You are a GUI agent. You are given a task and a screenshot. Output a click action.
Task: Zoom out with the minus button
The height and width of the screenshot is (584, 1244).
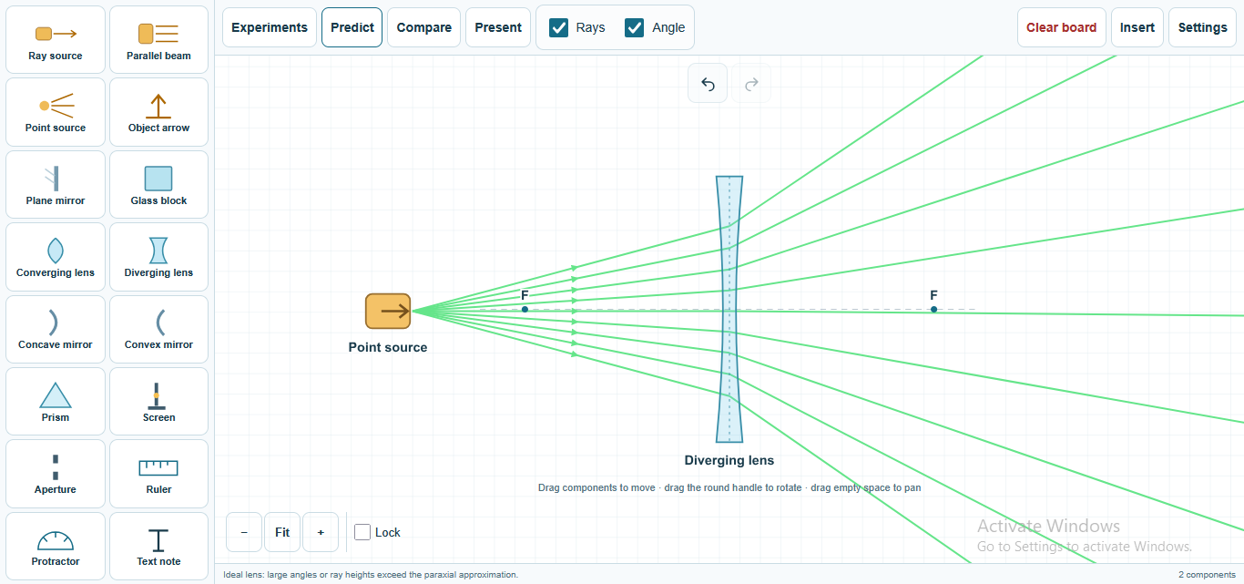click(244, 532)
